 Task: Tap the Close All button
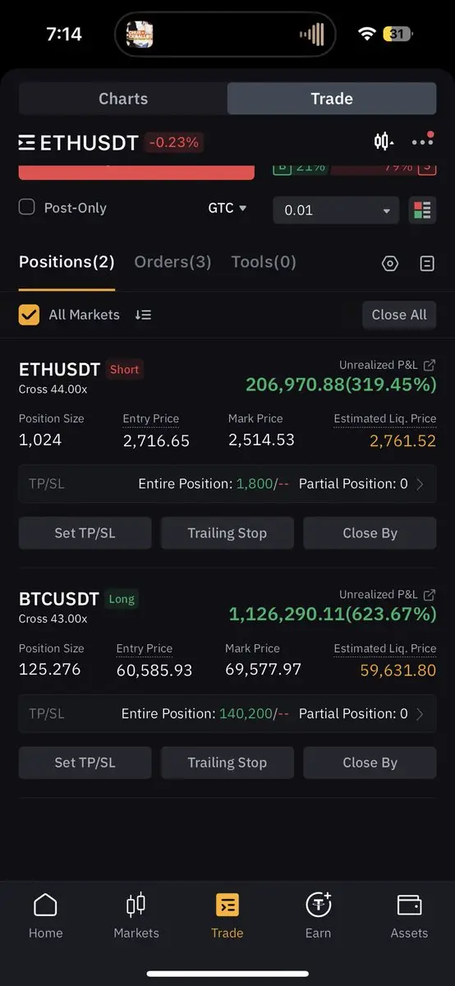[x=399, y=315]
